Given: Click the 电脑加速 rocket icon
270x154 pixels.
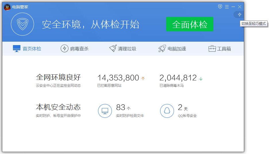Looking at the screenshot, I should point(162,49).
